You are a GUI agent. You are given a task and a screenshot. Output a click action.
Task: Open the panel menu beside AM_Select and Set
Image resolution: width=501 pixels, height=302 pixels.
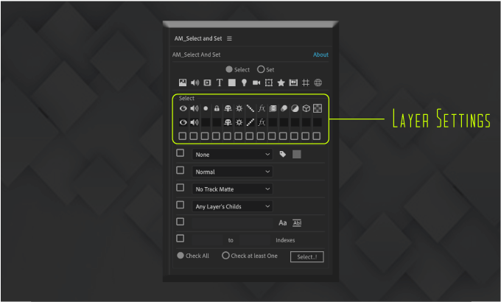(x=229, y=38)
